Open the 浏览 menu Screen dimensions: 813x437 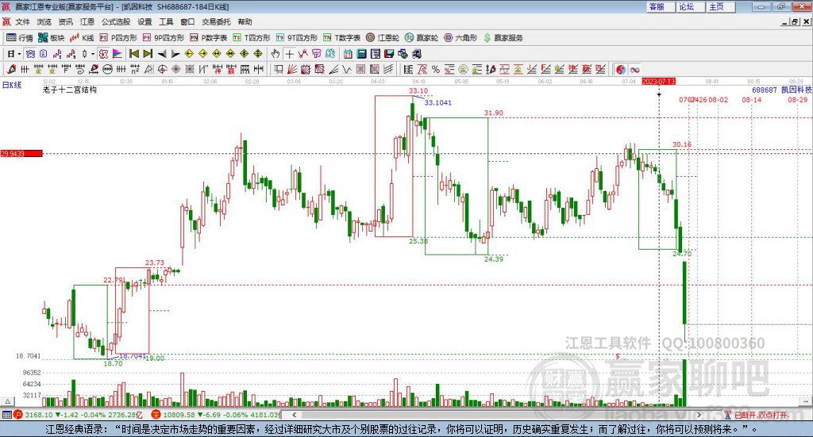[x=44, y=21]
